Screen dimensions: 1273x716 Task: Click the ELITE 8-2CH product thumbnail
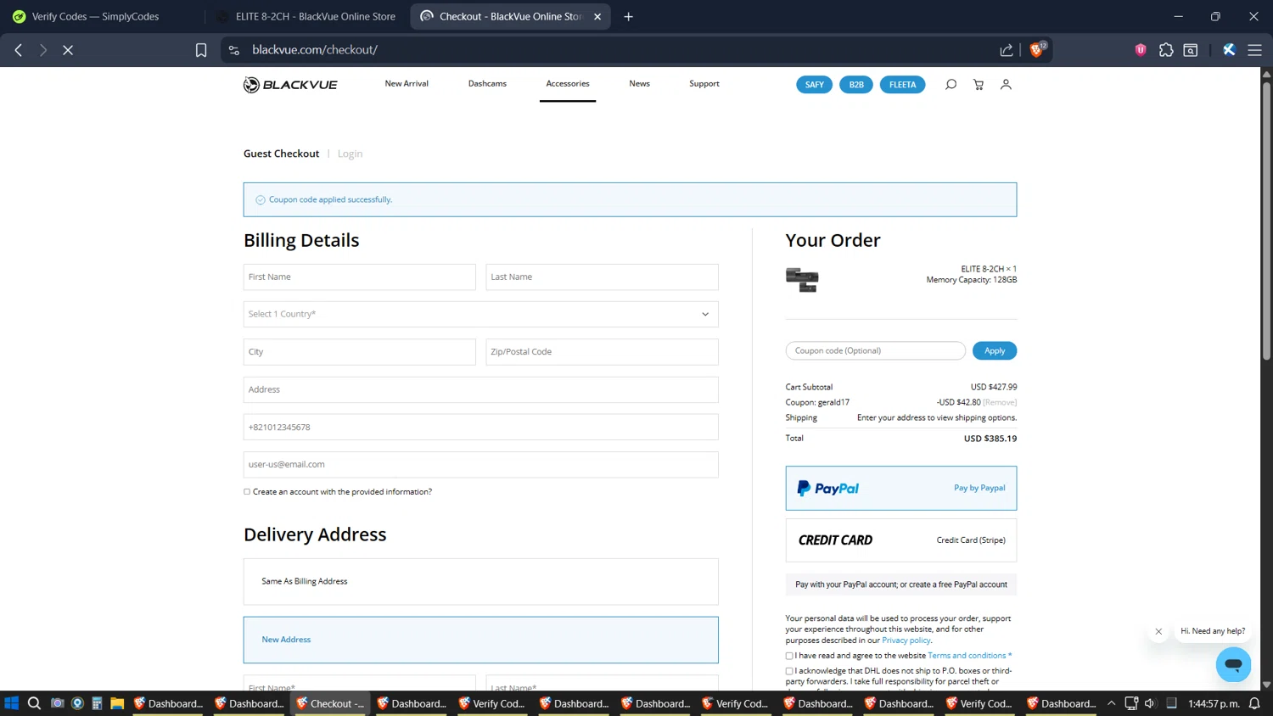pyautogui.click(x=802, y=279)
